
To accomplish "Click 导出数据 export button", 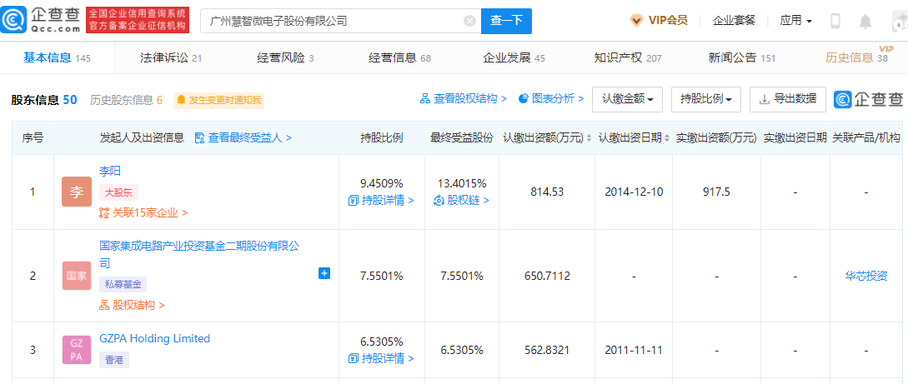I will [x=788, y=99].
